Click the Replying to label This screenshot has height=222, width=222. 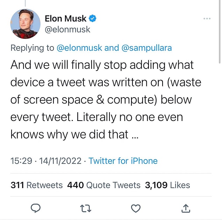tap(32, 48)
